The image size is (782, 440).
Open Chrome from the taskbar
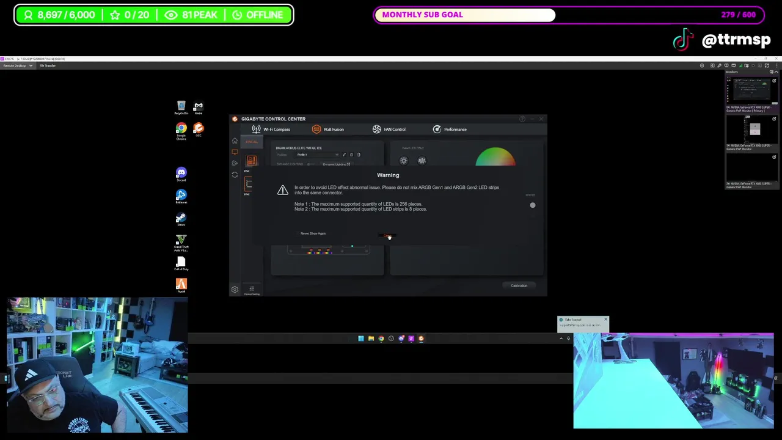click(x=381, y=339)
